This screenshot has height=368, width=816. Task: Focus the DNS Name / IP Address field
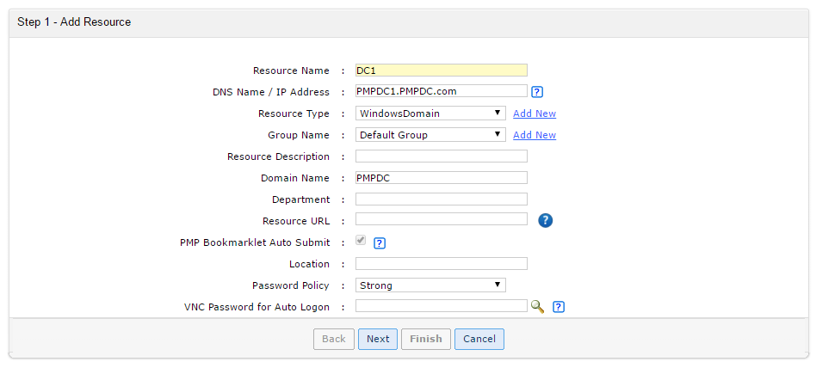pyautogui.click(x=441, y=91)
